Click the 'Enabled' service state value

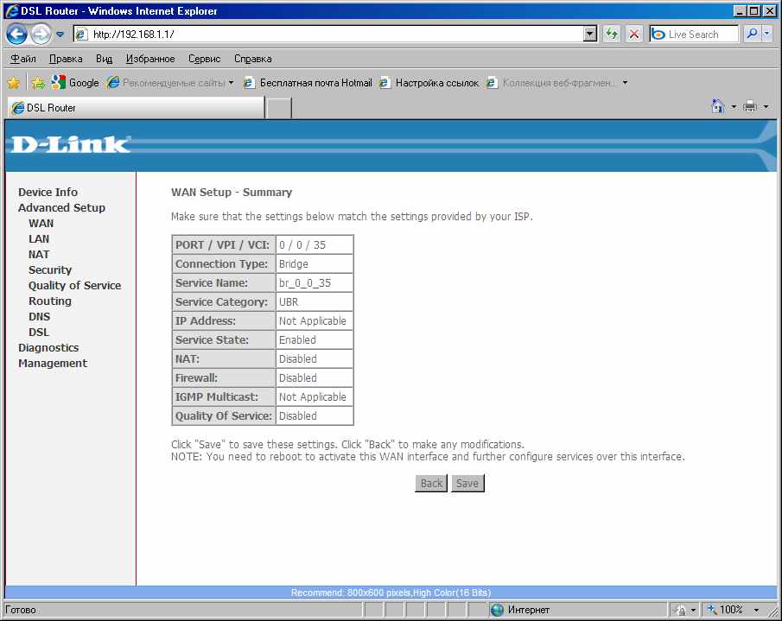coord(297,340)
